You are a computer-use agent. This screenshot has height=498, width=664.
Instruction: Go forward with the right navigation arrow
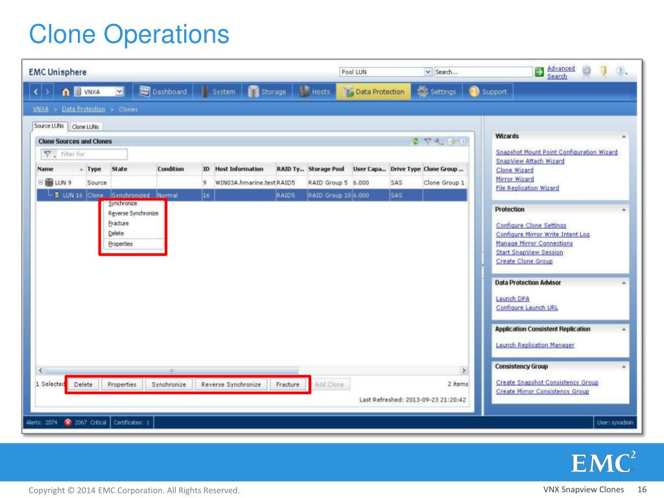pos(47,91)
